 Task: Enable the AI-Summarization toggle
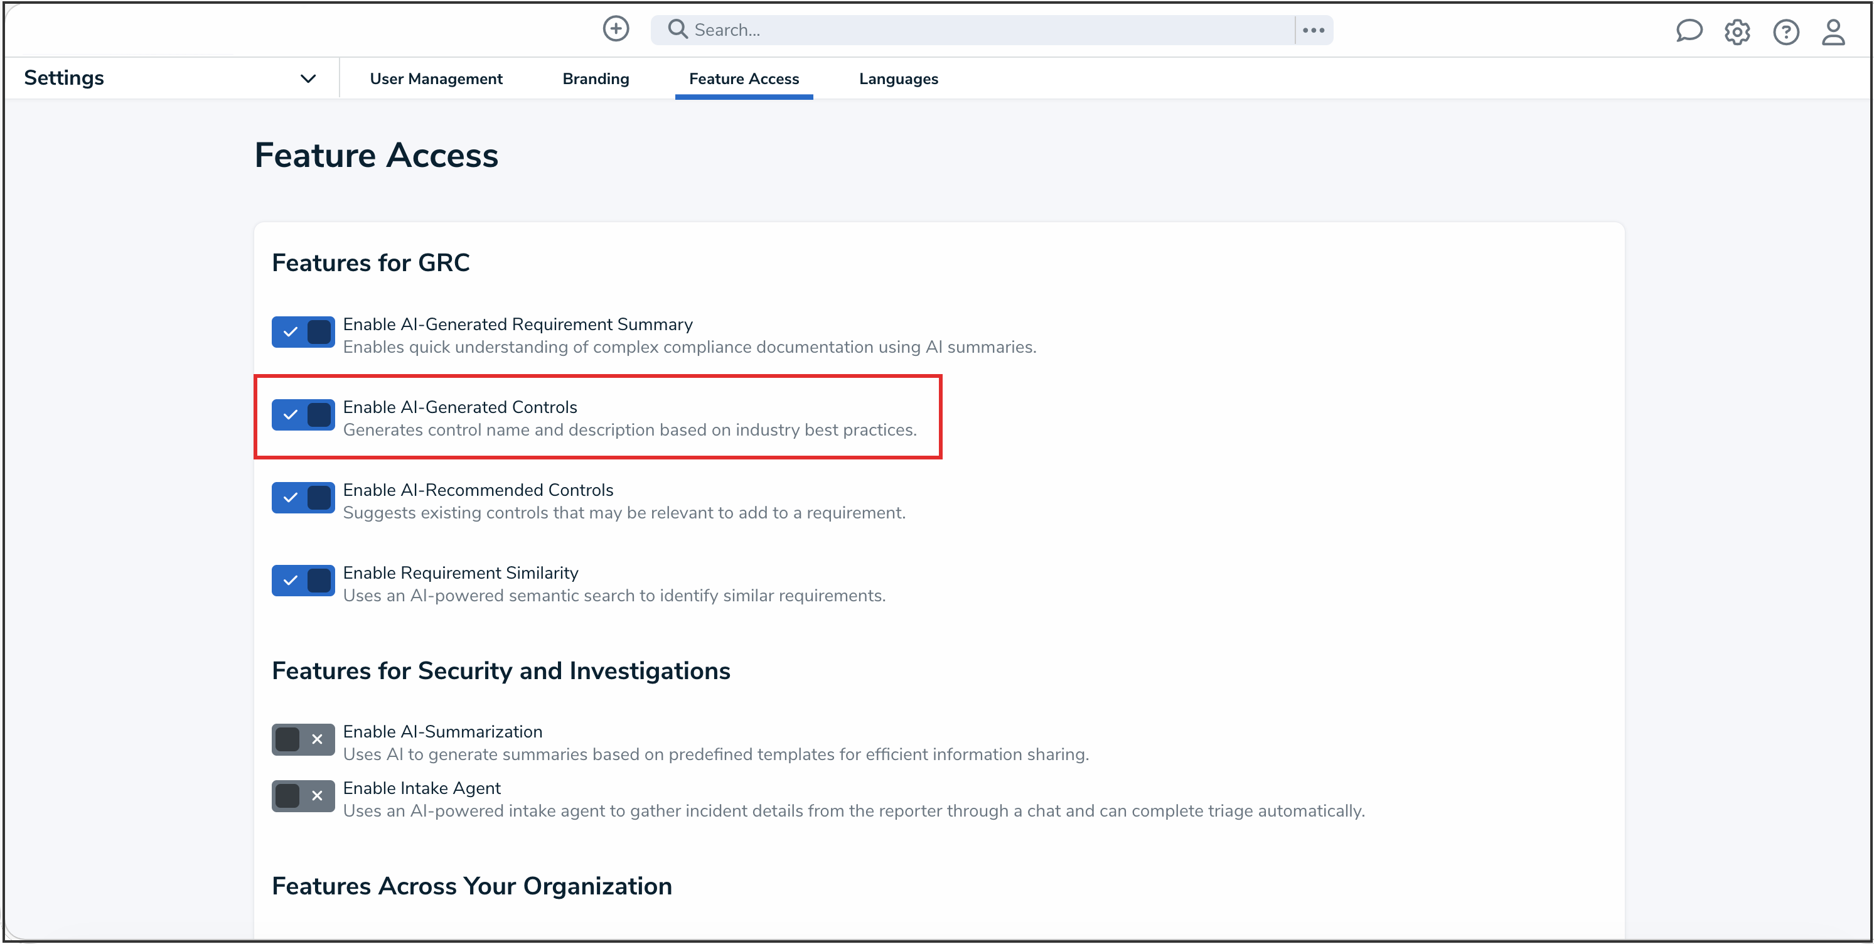303,739
